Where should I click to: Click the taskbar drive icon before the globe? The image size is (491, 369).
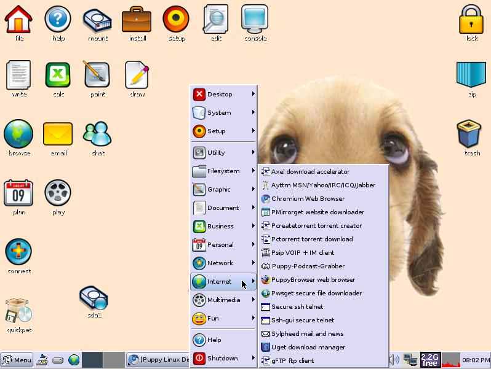[x=58, y=360]
